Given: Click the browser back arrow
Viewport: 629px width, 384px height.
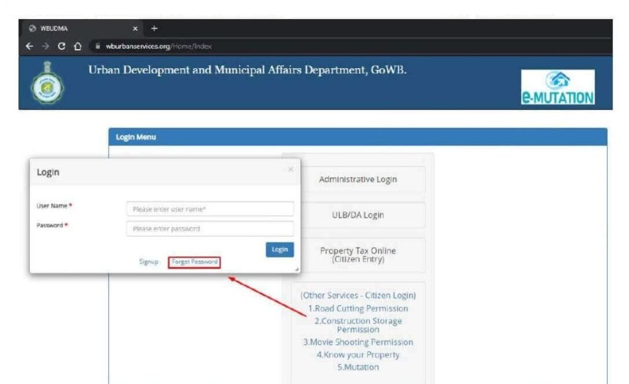Looking at the screenshot, I should point(29,46).
